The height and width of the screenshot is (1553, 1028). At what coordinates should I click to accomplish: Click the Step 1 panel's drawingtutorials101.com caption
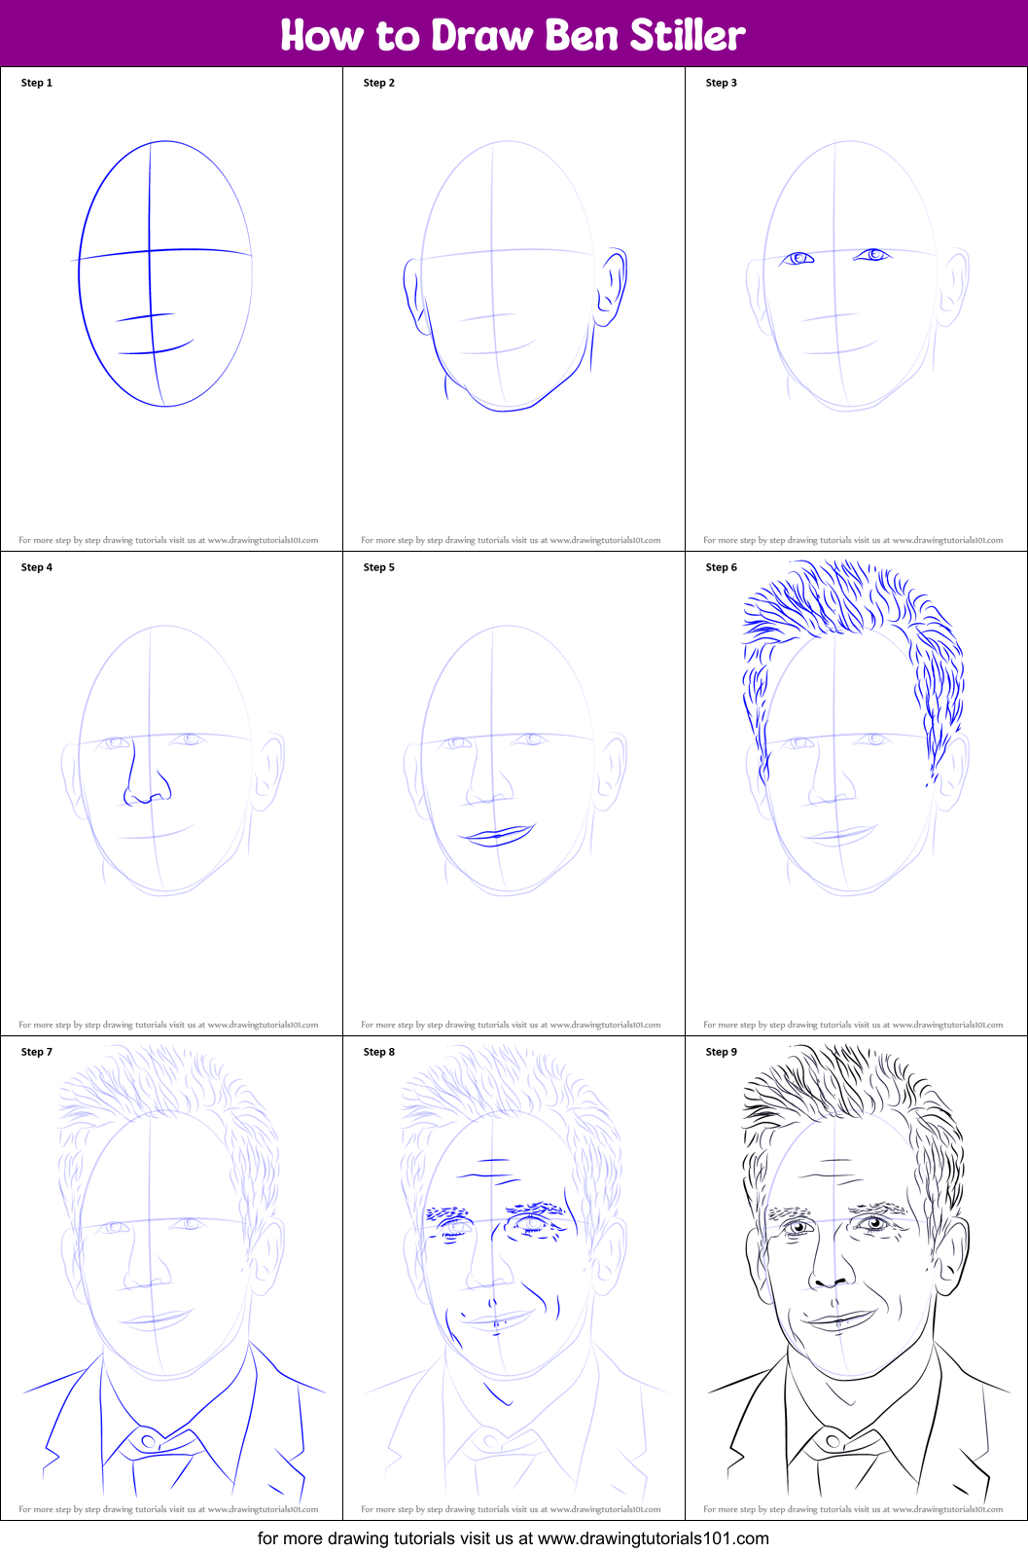(168, 540)
